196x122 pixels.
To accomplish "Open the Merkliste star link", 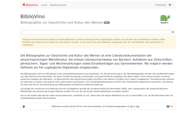I will (x=160, y=5).
